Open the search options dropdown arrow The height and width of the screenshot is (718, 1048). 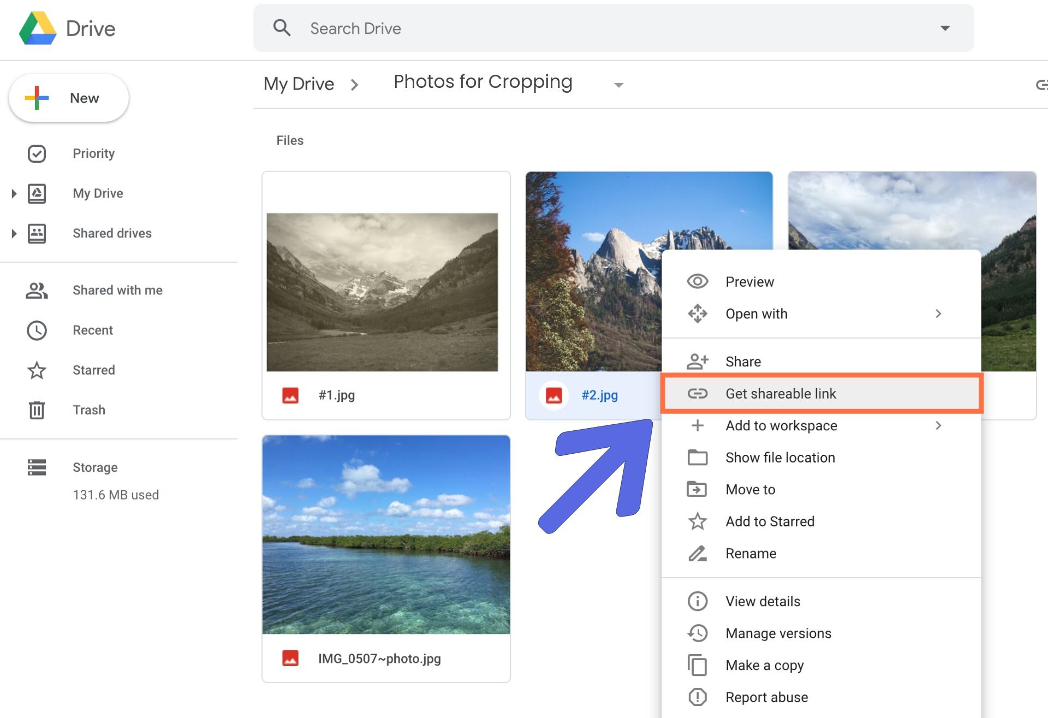[x=945, y=28]
